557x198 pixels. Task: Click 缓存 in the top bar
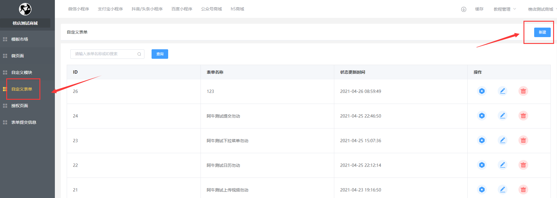pos(479,9)
